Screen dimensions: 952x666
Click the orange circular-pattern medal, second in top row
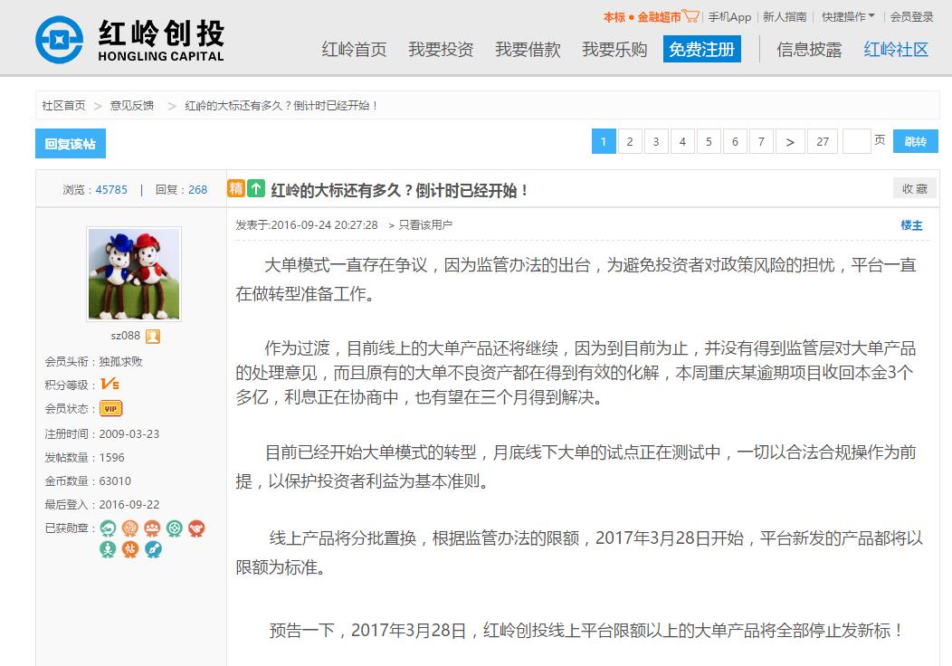tap(130, 528)
